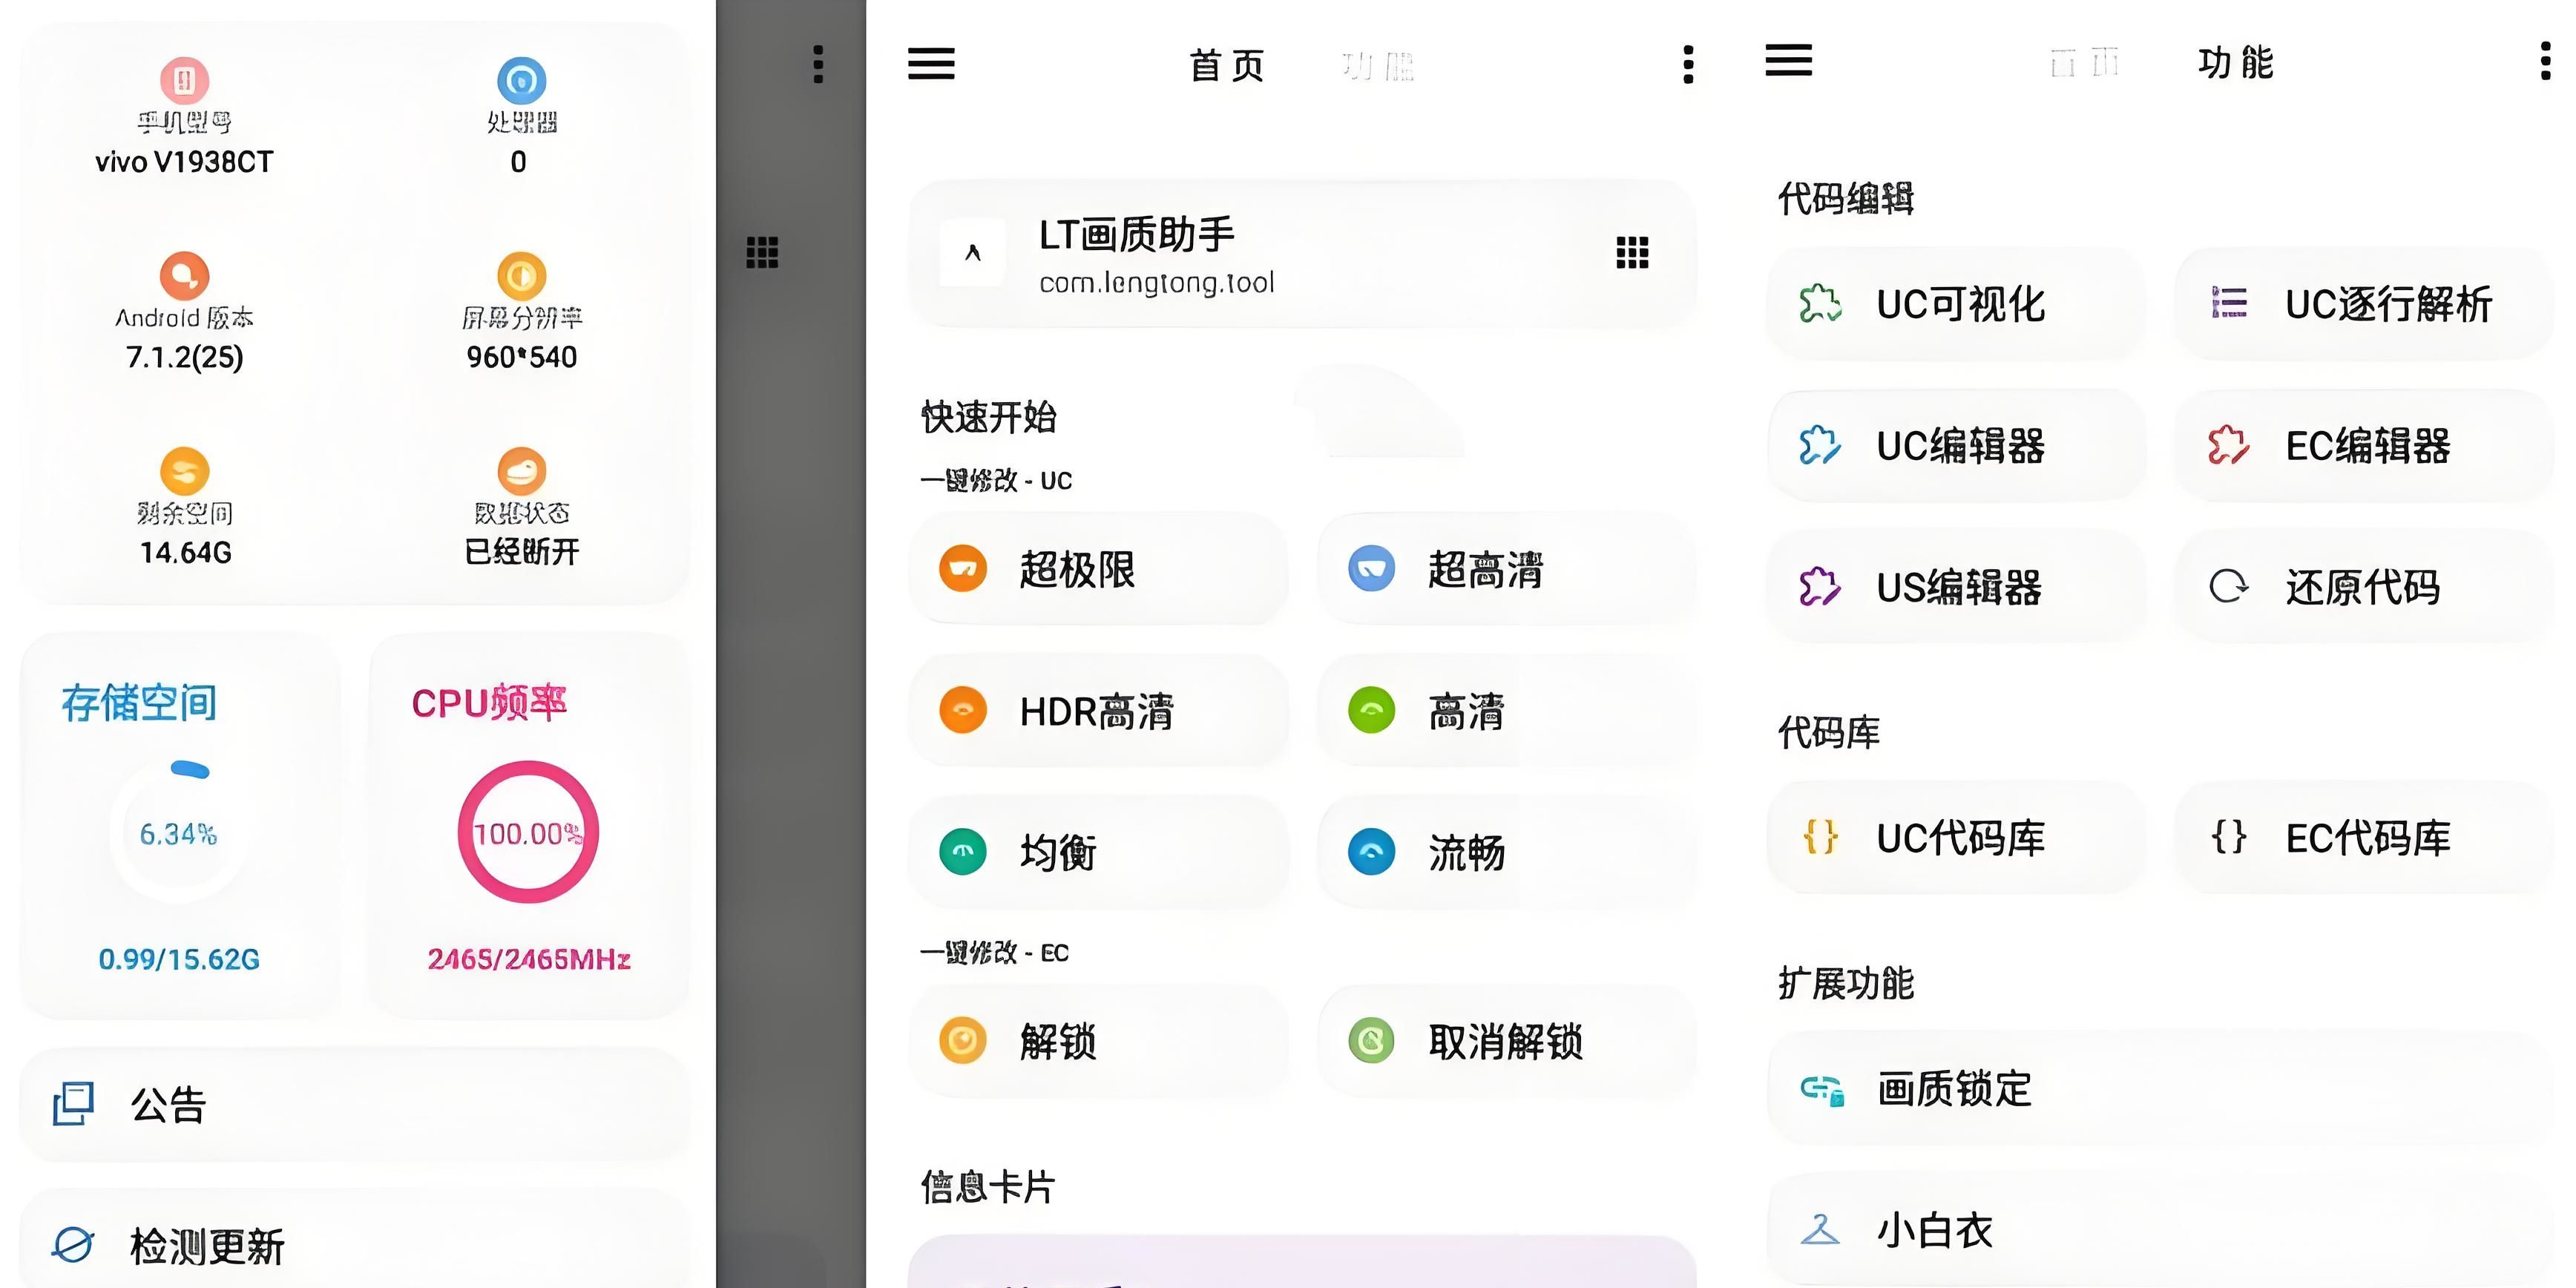Click the vivo V1938CT phone model text

pyautogui.click(x=184, y=161)
